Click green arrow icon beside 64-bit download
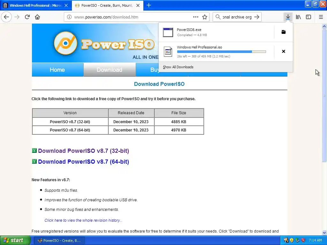327x245 pixels. 34,161
